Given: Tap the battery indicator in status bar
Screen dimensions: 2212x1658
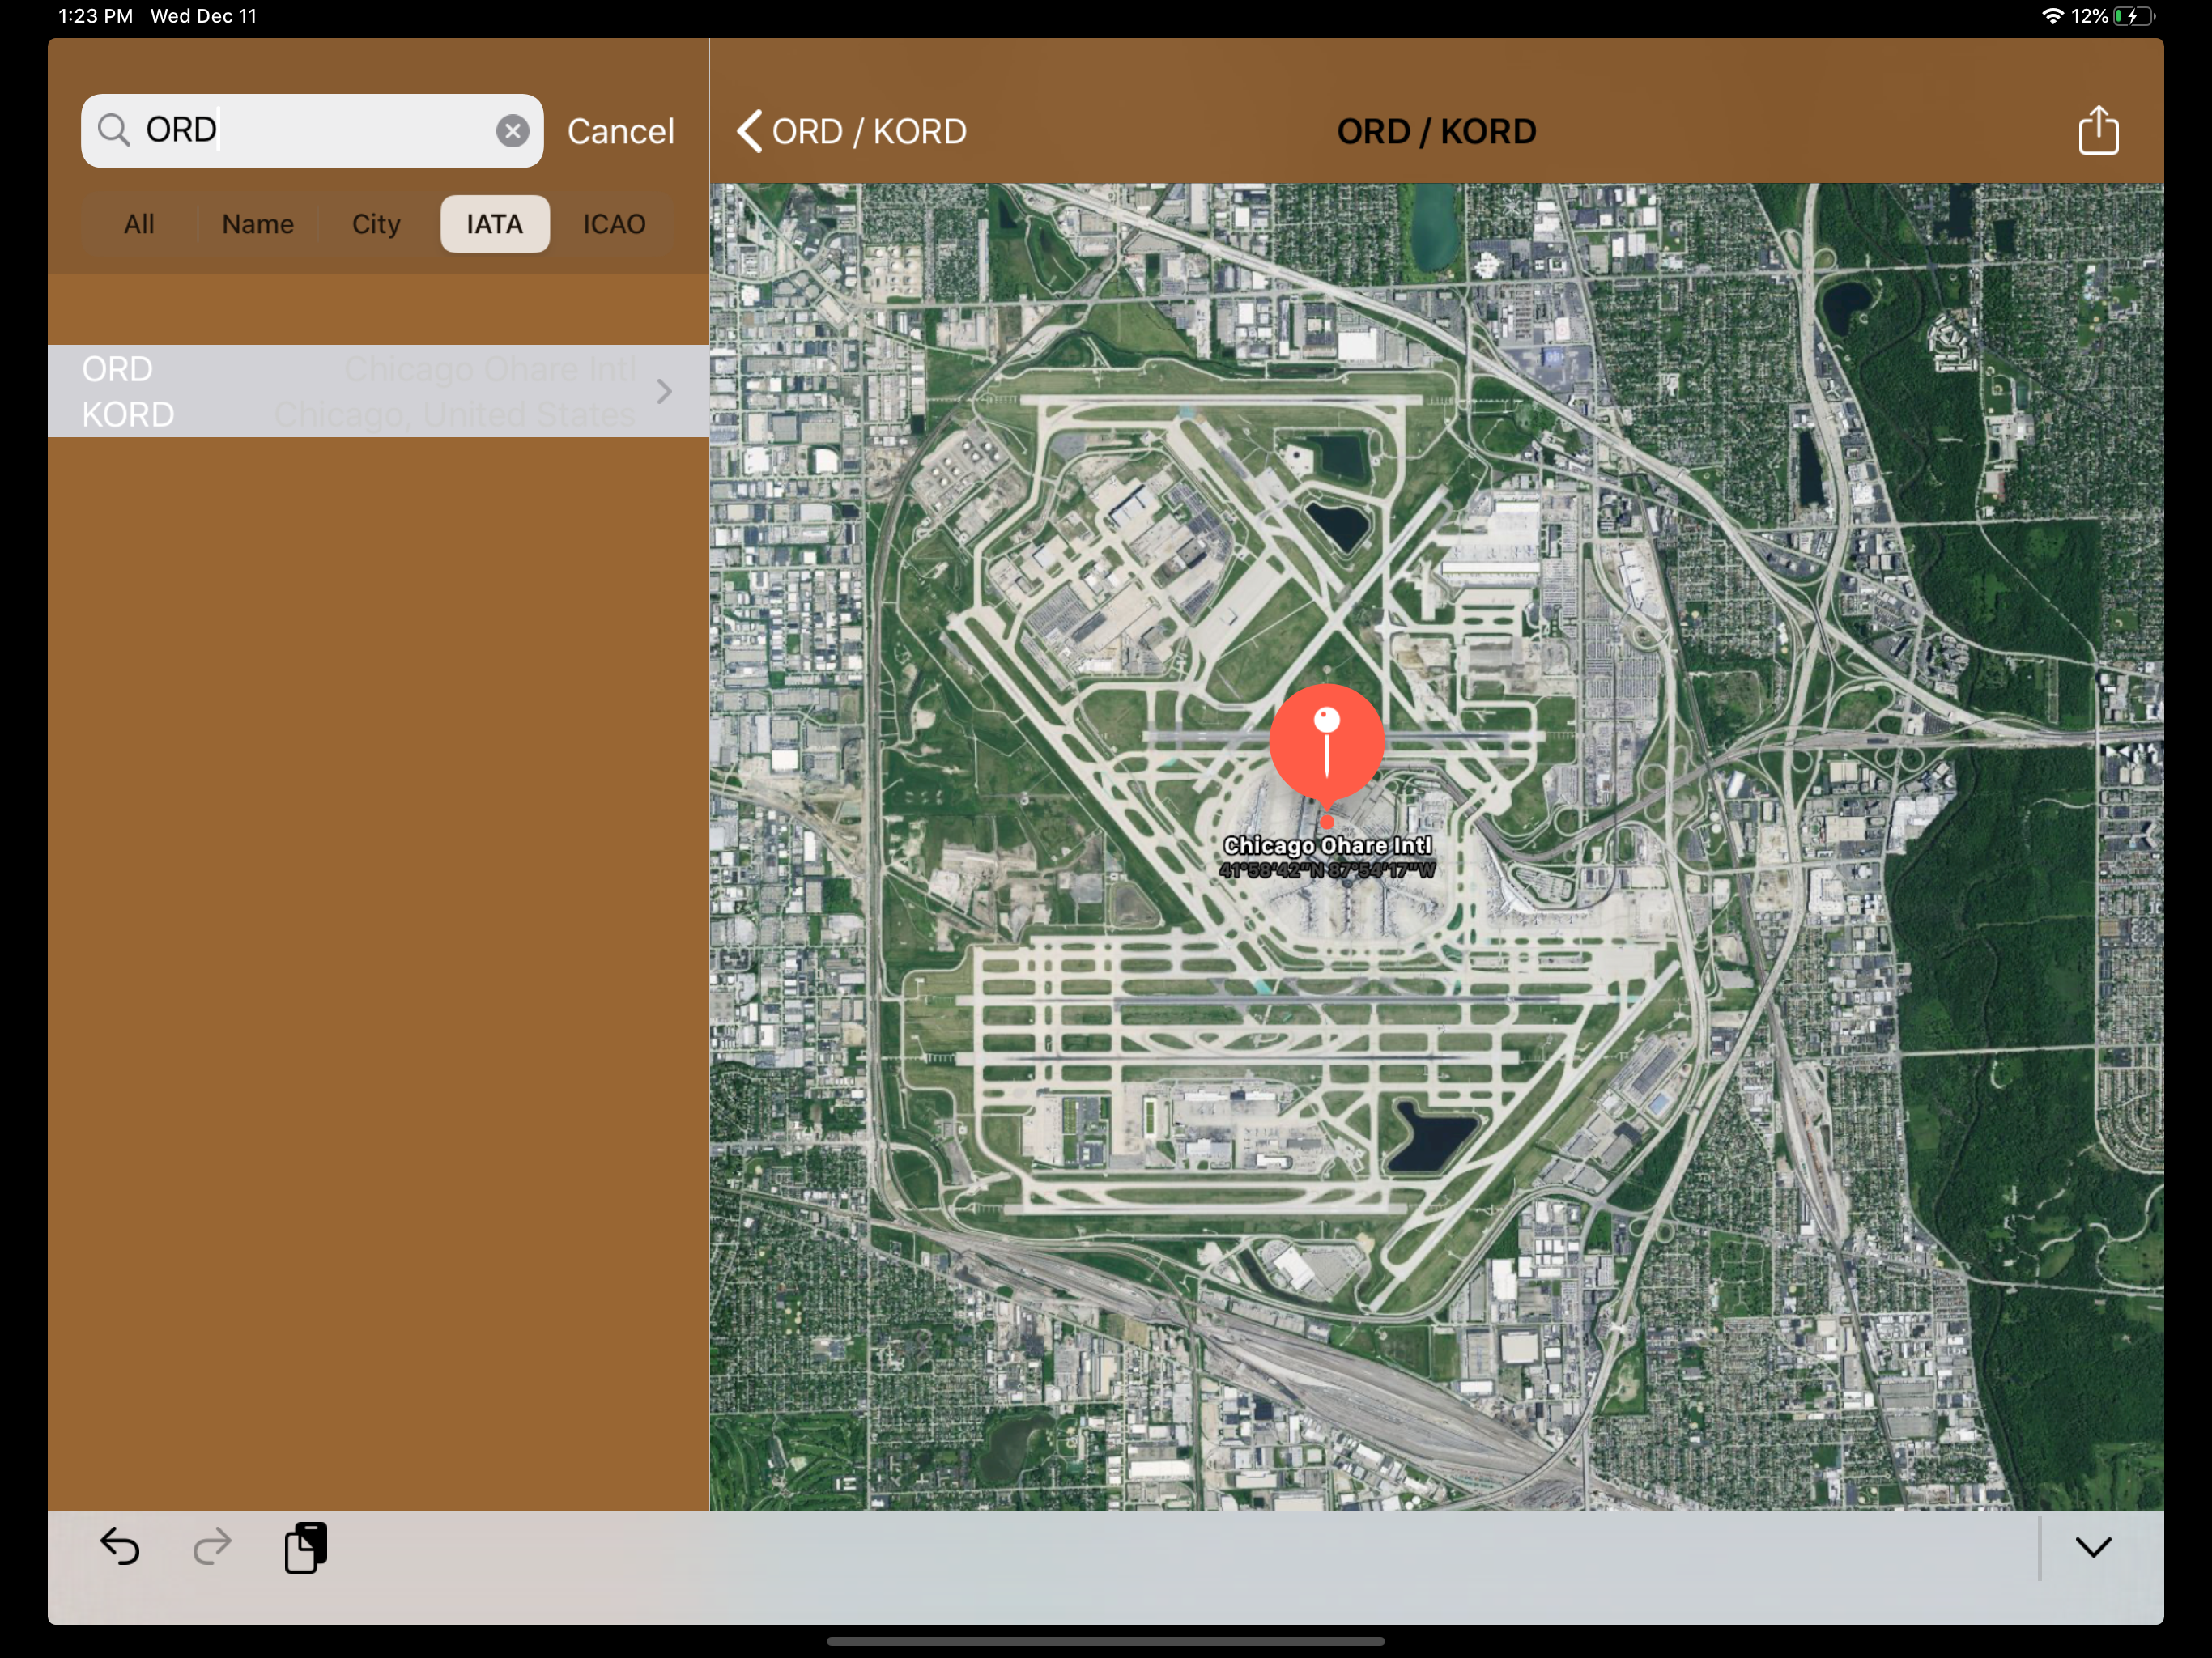Looking at the screenshot, I should tap(2133, 16).
